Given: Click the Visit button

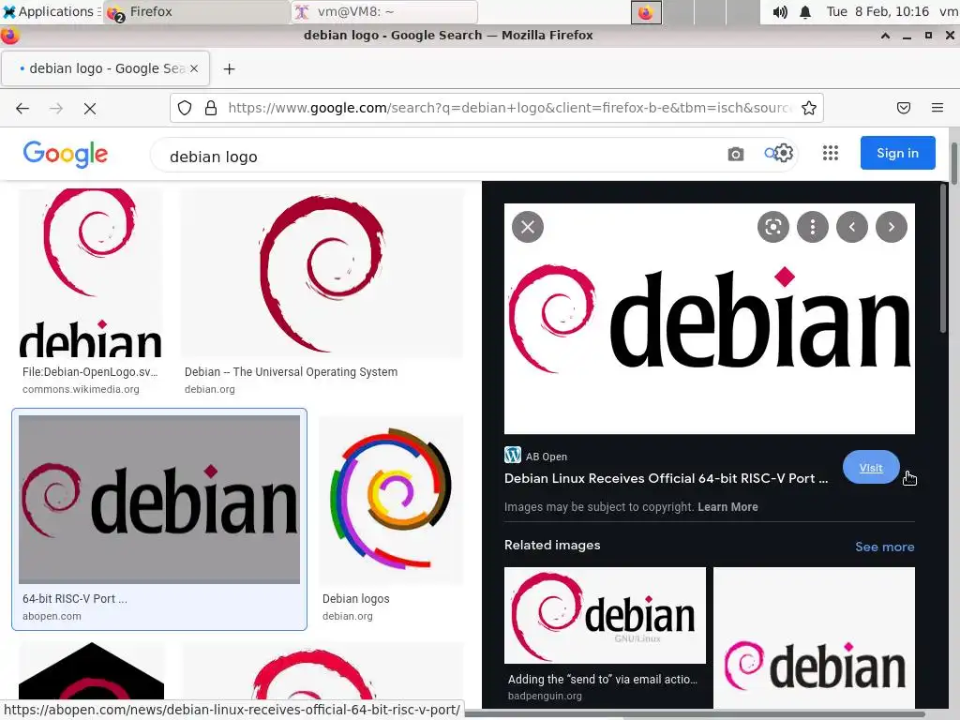Looking at the screenshot, I should [x=871, y=468].
